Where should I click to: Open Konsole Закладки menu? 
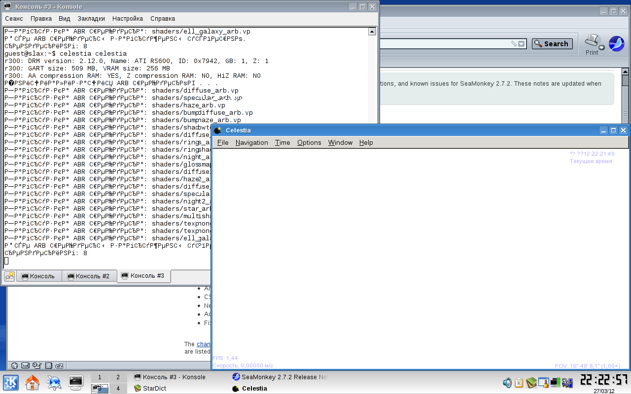[x=91, y=19]
